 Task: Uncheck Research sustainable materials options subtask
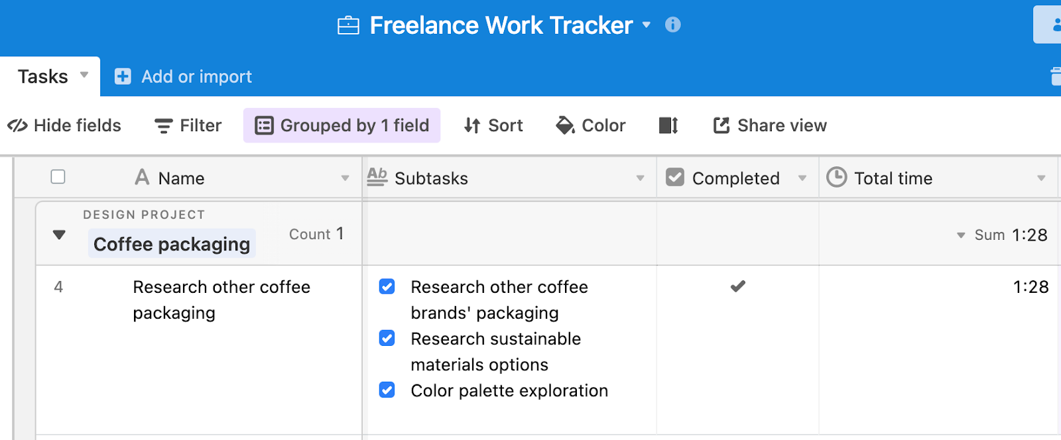387,338
